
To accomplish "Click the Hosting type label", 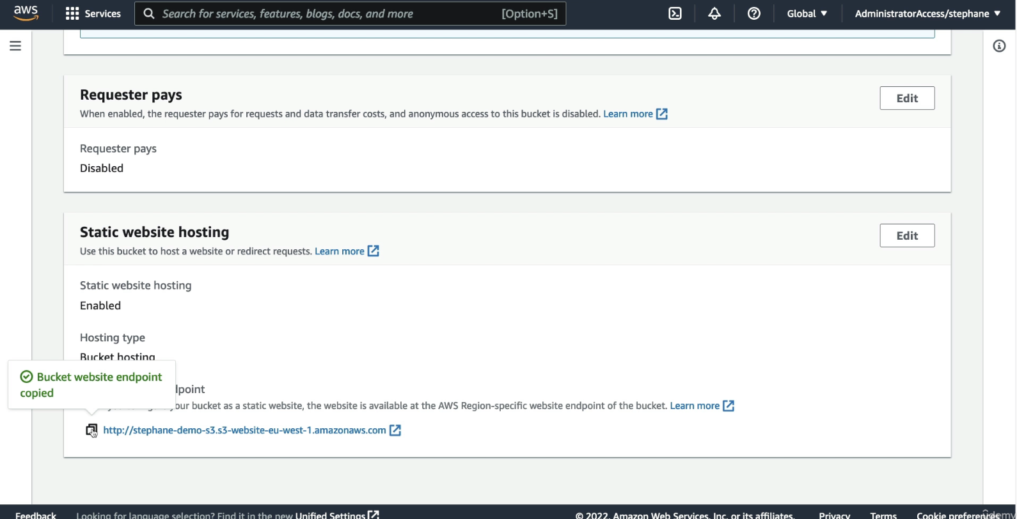I will pos(113,337).
